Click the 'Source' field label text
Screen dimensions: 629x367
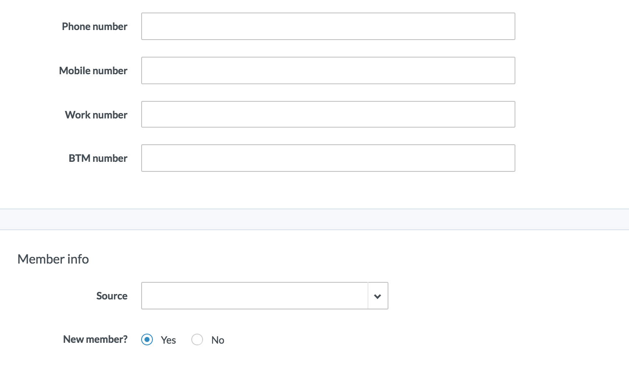[x=112, y=296]
